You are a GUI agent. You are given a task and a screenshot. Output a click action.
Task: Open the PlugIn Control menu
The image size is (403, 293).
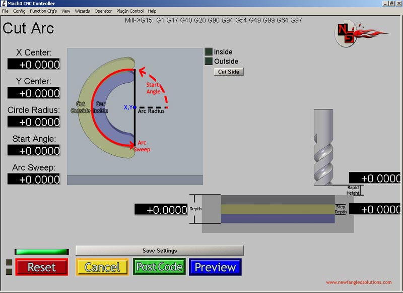130,11
